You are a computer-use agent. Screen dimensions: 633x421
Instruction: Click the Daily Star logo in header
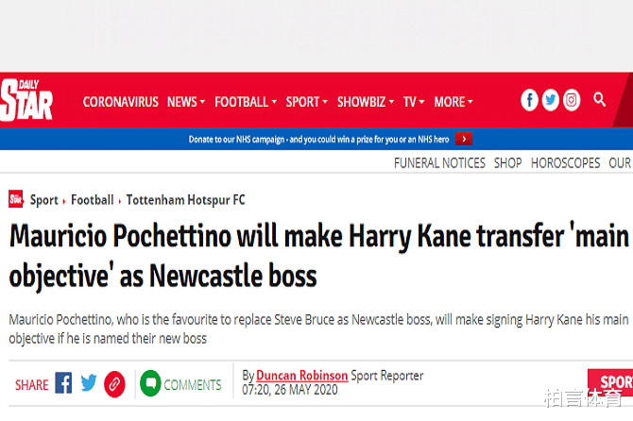[x=26, y=100]
